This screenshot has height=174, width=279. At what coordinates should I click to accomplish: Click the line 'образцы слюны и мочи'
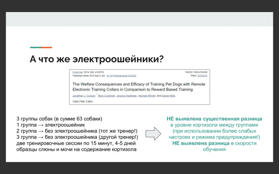pos(77,149)
